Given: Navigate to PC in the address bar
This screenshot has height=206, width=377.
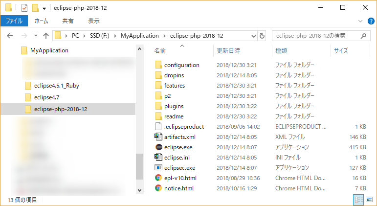Looking at the screenshot, I should point(75,36).
